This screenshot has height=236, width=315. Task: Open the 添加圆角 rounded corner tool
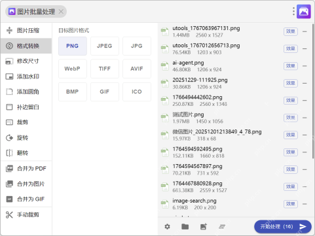pos(26,92)
